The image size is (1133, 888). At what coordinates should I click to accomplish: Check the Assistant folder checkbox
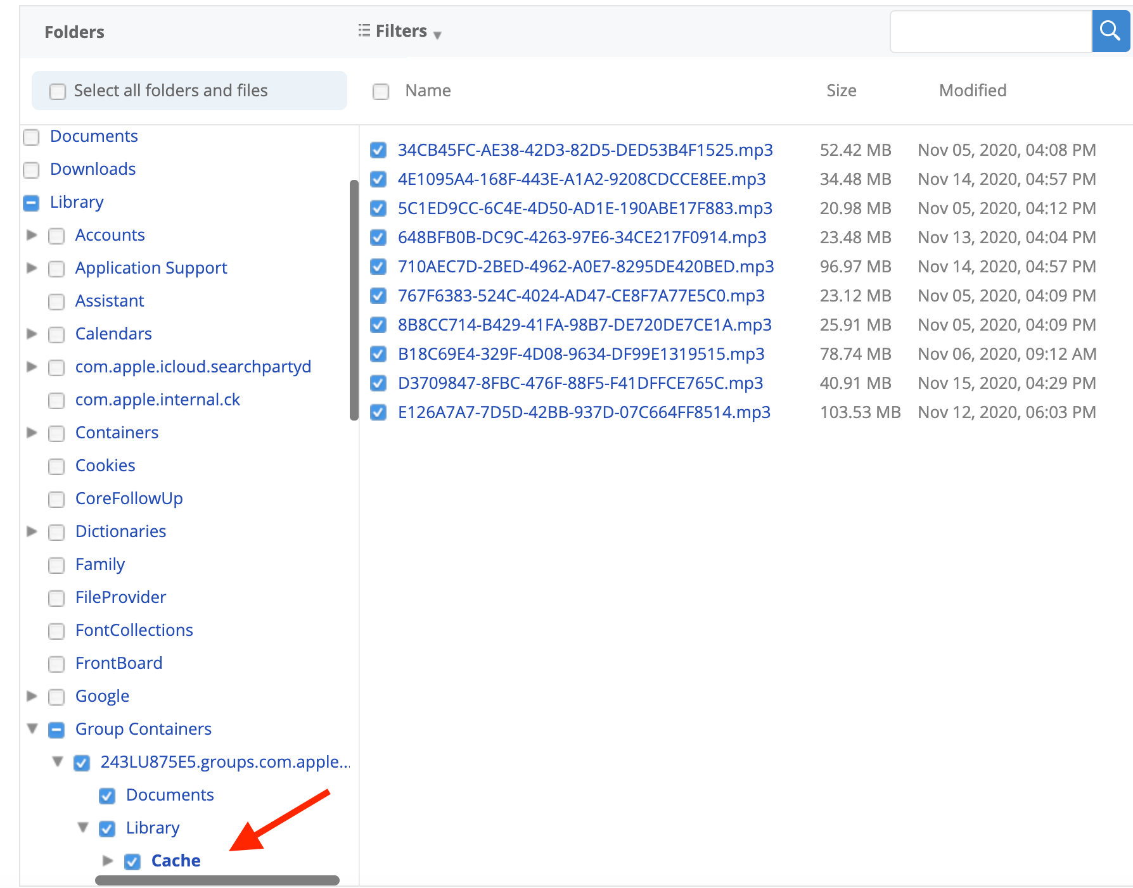click(x=56, y=301)
